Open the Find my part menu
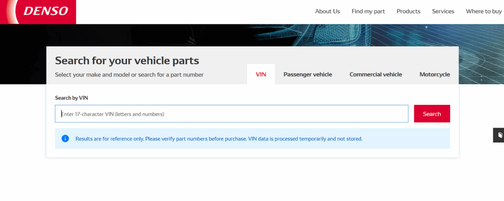Screen dimensions: 504x201 [368, 11]
